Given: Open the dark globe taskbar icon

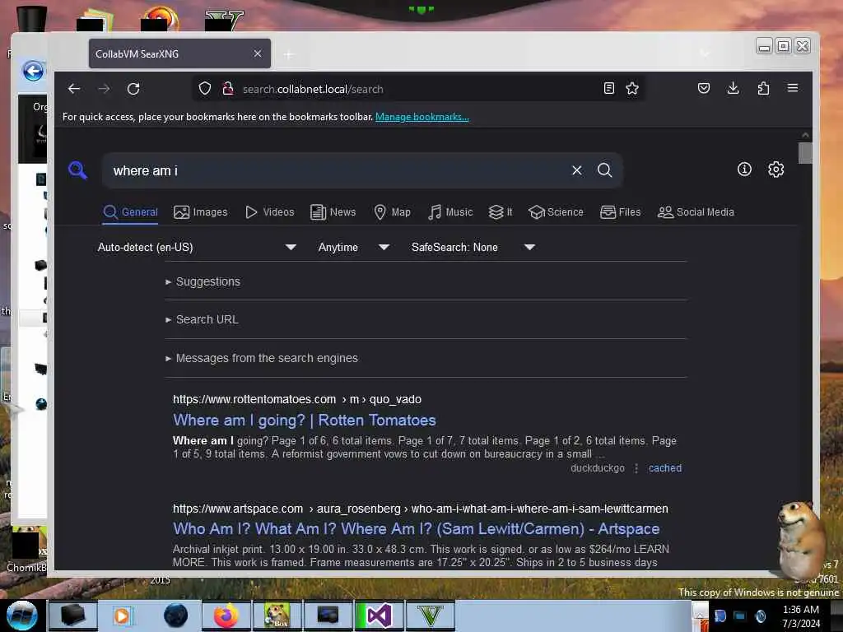Looking at the screenshot, I should point(176,616).
